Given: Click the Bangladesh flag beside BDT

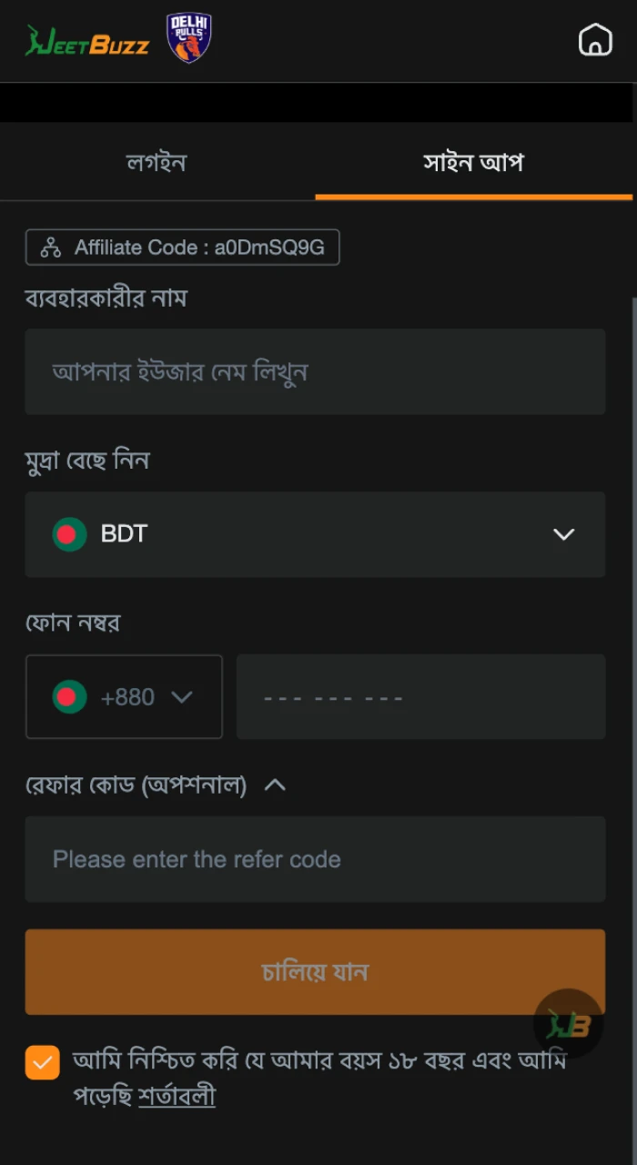Looking at the screenshot, I should (68, 534).
